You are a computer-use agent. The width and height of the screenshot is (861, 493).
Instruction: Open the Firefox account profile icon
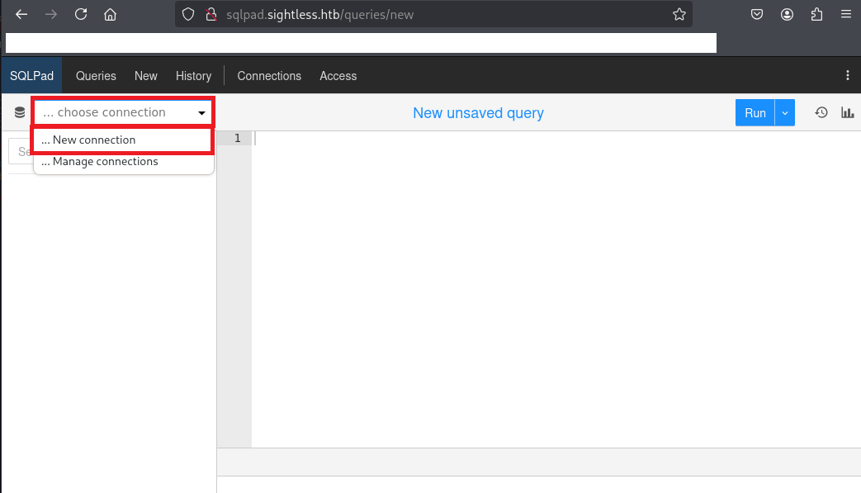pos(788,14)
